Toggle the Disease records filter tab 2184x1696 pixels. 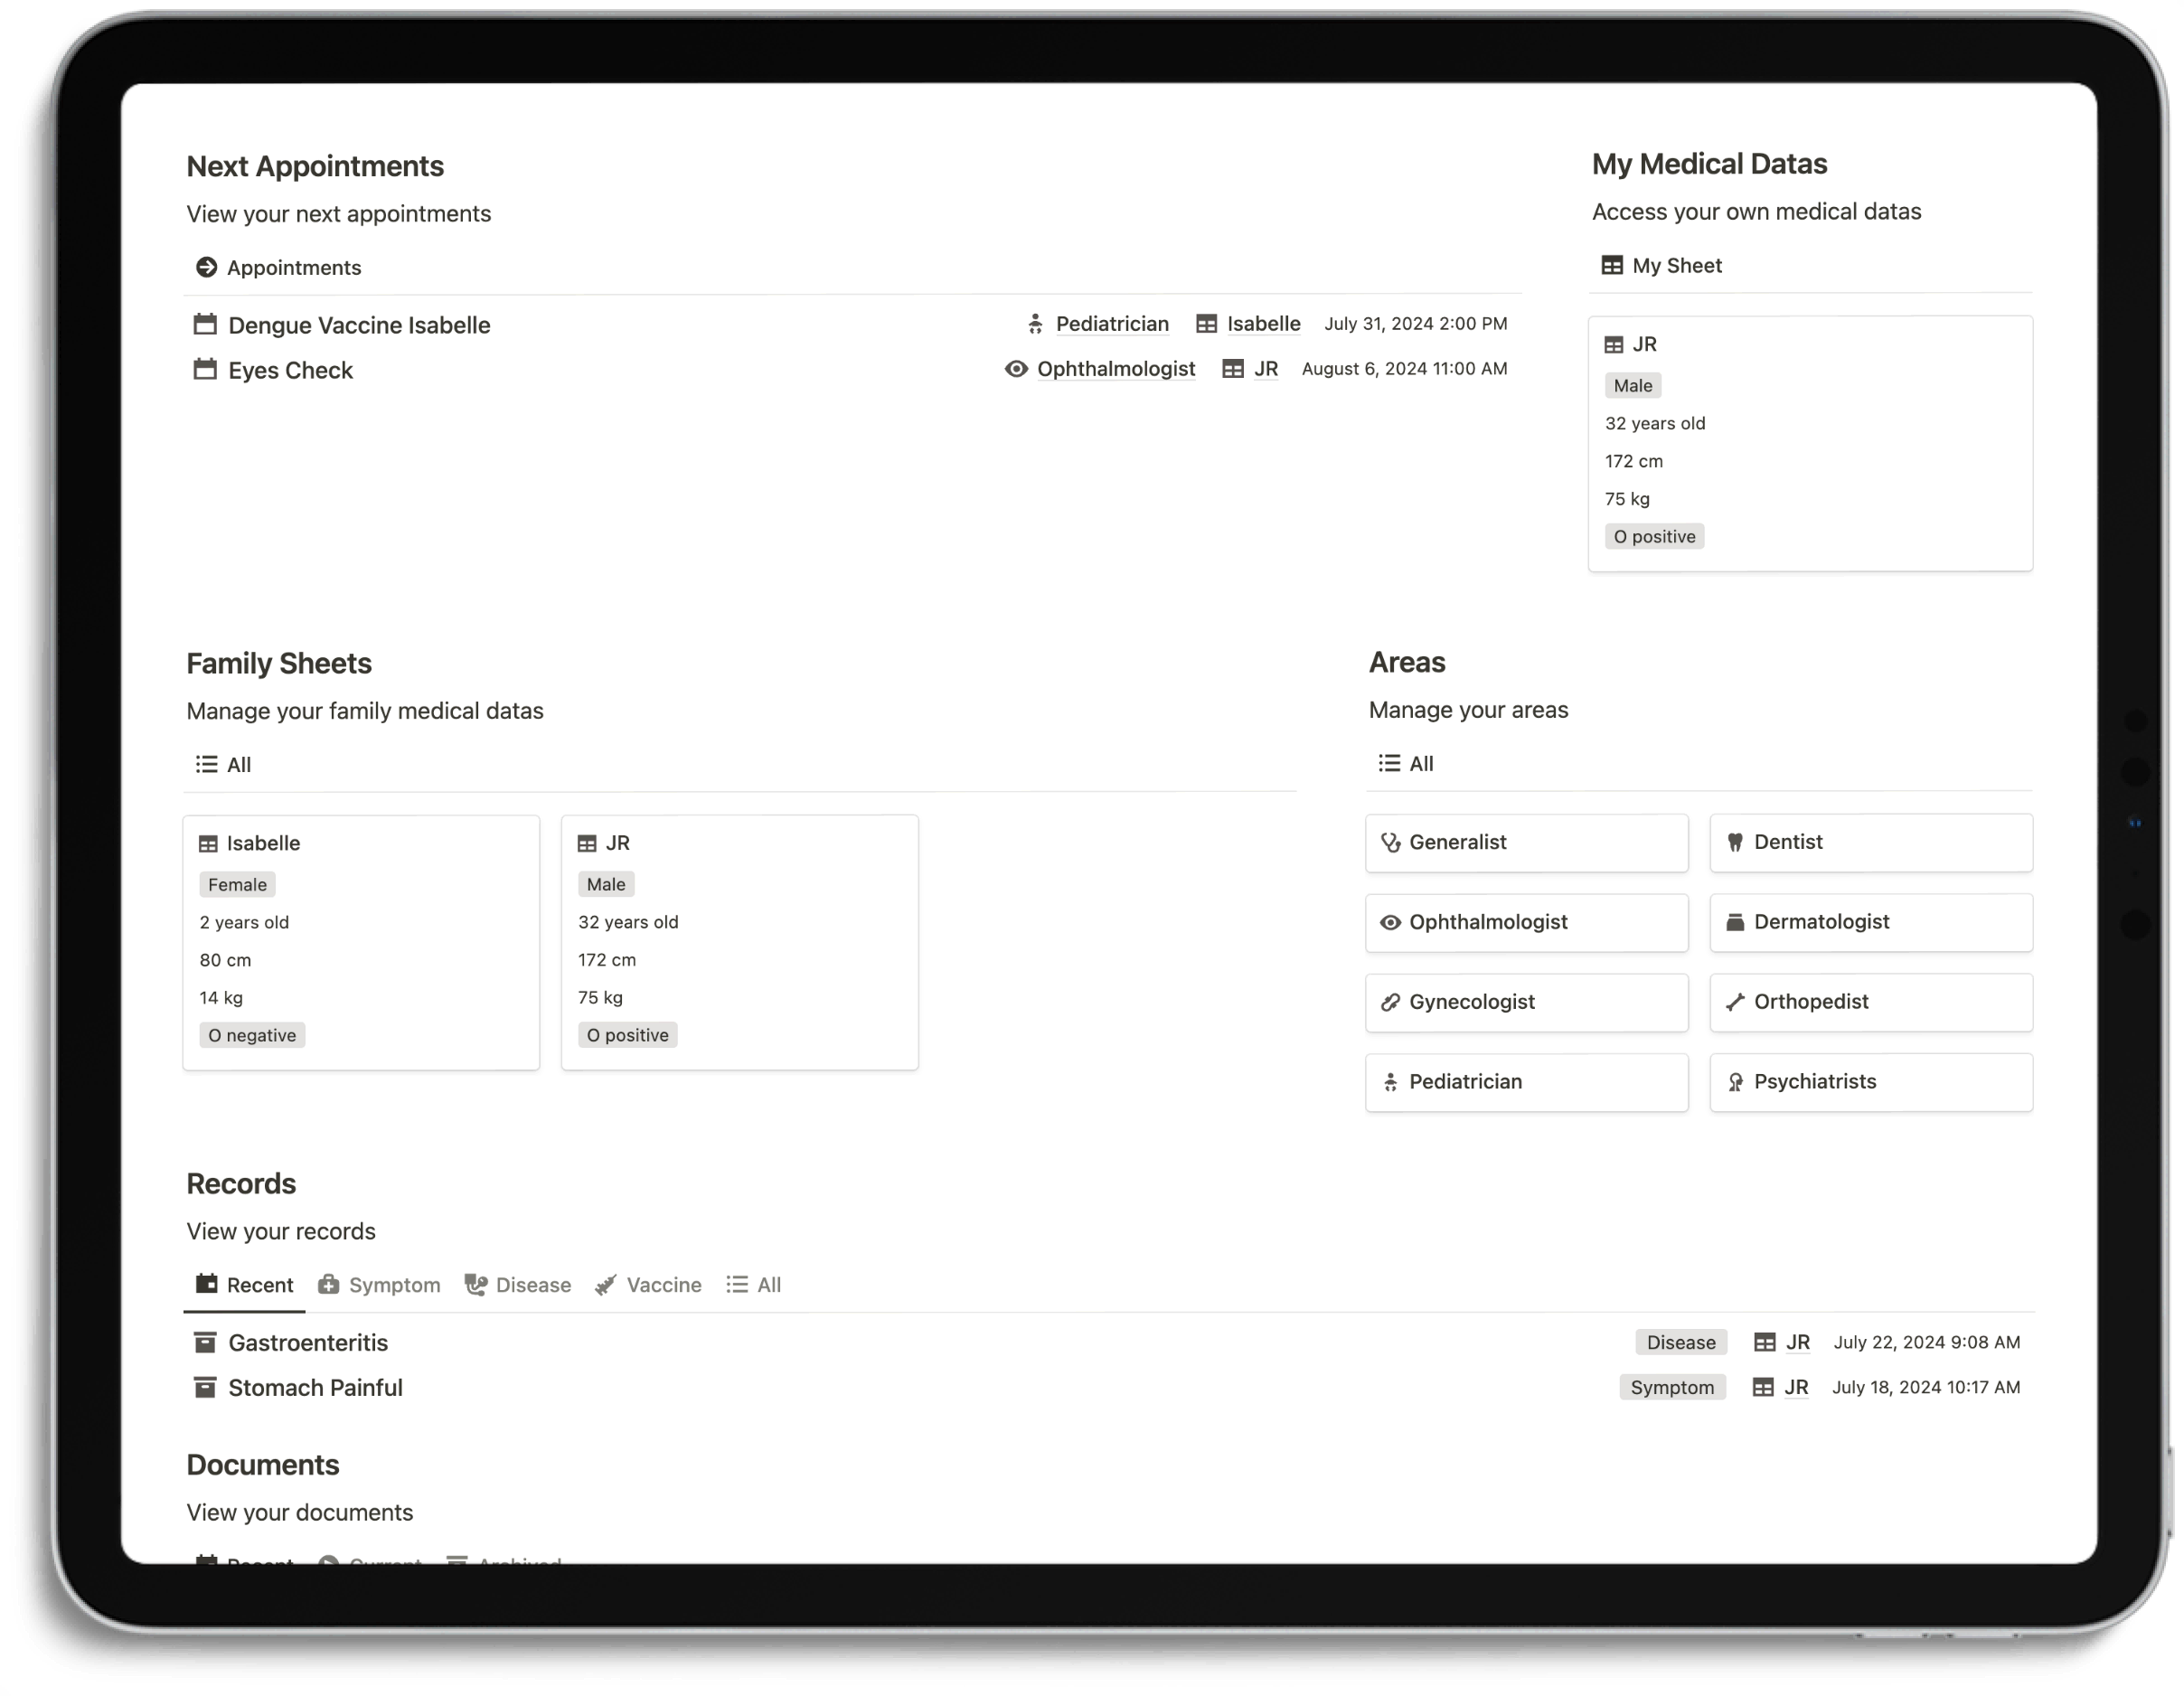coord(532,1283)
